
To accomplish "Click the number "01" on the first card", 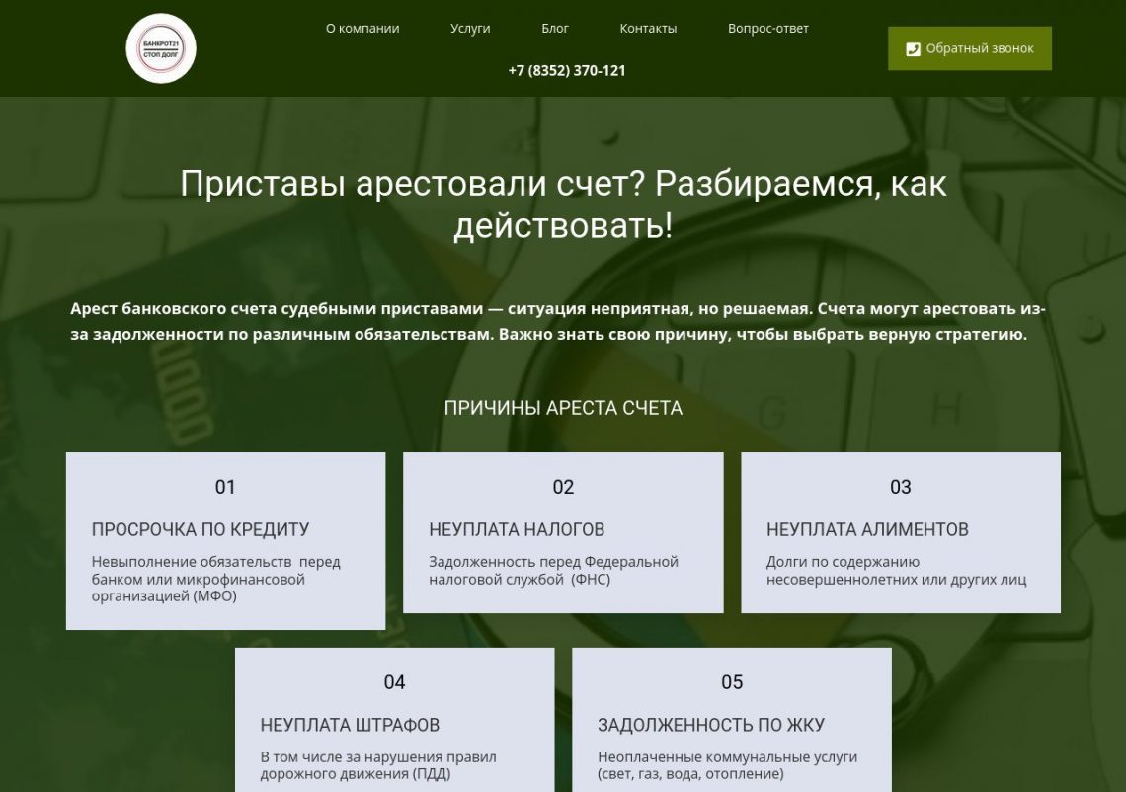I will click(225, 487).
